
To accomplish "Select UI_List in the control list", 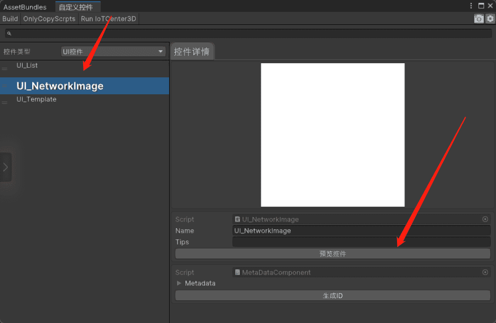I will (x=27, y=66).
